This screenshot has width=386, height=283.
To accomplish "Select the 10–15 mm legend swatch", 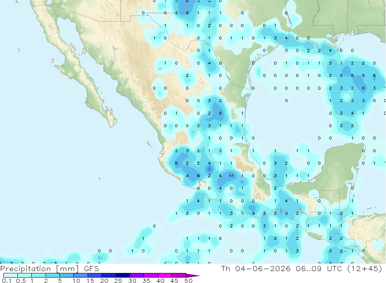I will [x=81, y=275].
